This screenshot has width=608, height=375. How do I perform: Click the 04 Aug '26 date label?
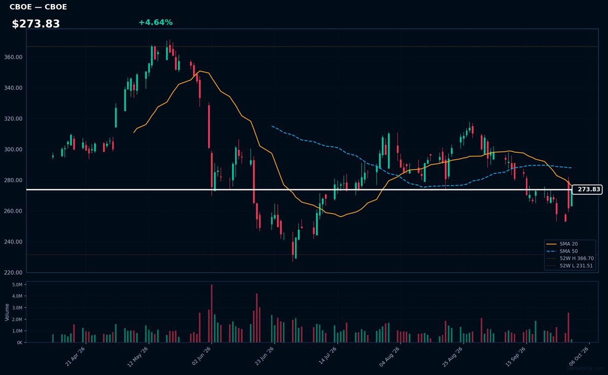point(390,357)
